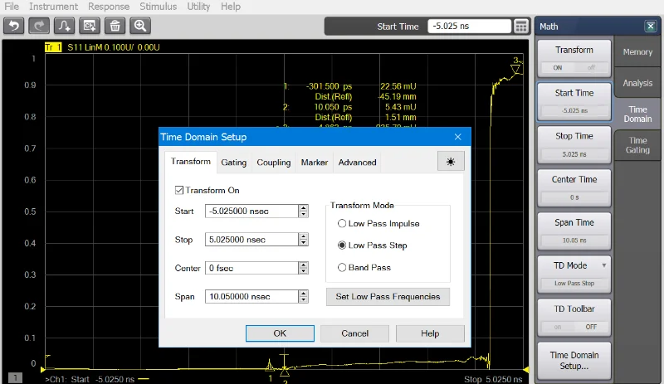This screenshot has height=384, width=664.
Task: Uncheck the Transform On checkbox
Action: click(x=180, y=191)
